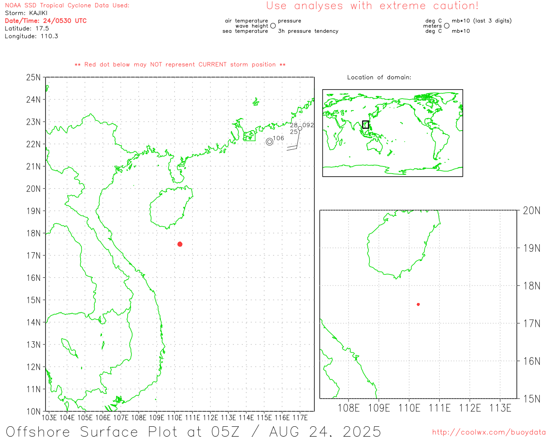
Task: Click the 'Storm: KAJIKI' text
Action: click(26, 13)
